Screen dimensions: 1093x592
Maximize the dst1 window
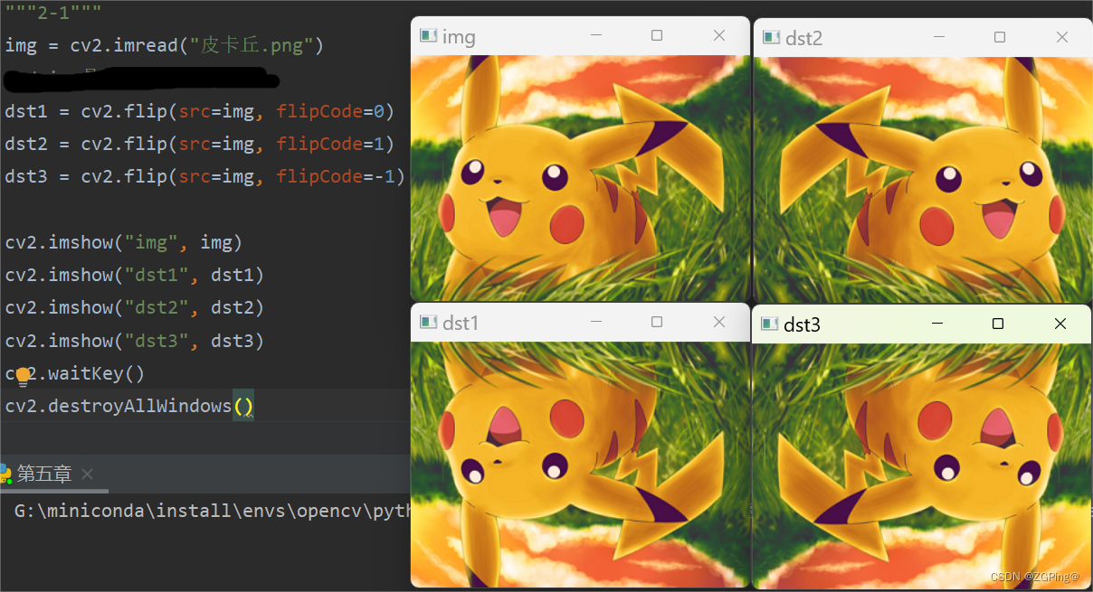[657, 322]
